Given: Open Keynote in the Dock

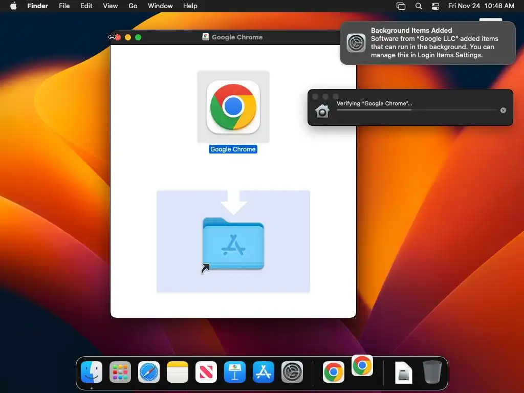Looking at the screenshot, I should [x=235, y=372].
